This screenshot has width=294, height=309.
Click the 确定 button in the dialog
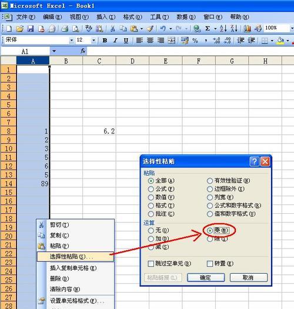206,278
